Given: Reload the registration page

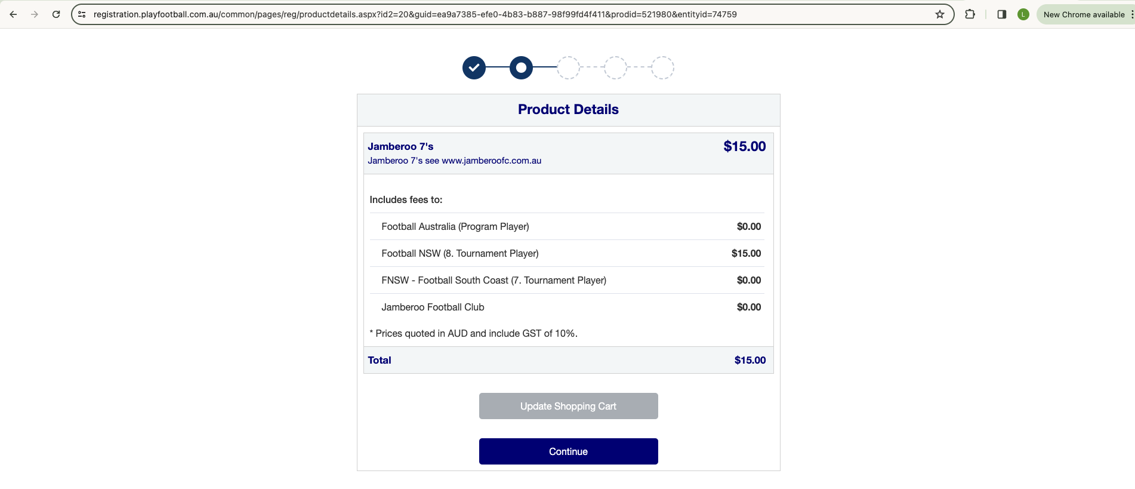Looking at the screenshot, I should click(x=56, y=14).
